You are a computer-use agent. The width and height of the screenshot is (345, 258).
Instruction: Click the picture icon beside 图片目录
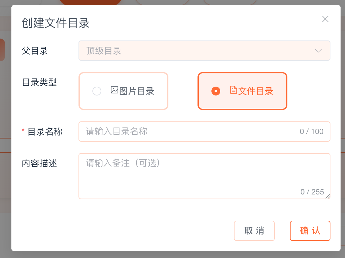[115, 90]
